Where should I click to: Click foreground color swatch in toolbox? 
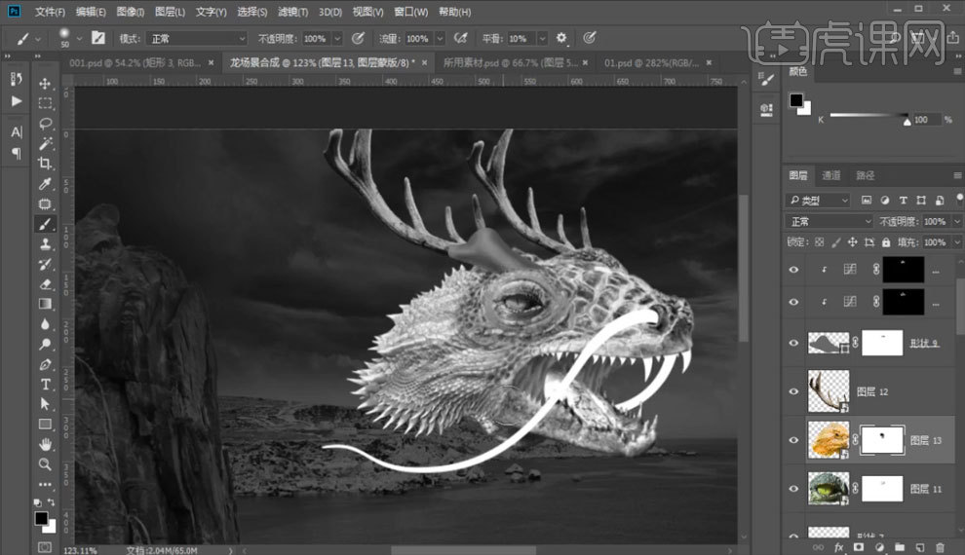click(41, 518)
